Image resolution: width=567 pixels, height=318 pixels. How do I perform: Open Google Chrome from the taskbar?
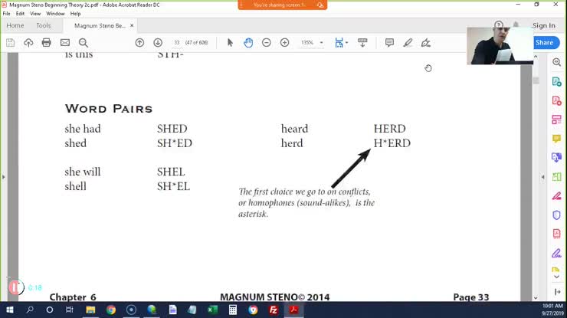point(111,310)
